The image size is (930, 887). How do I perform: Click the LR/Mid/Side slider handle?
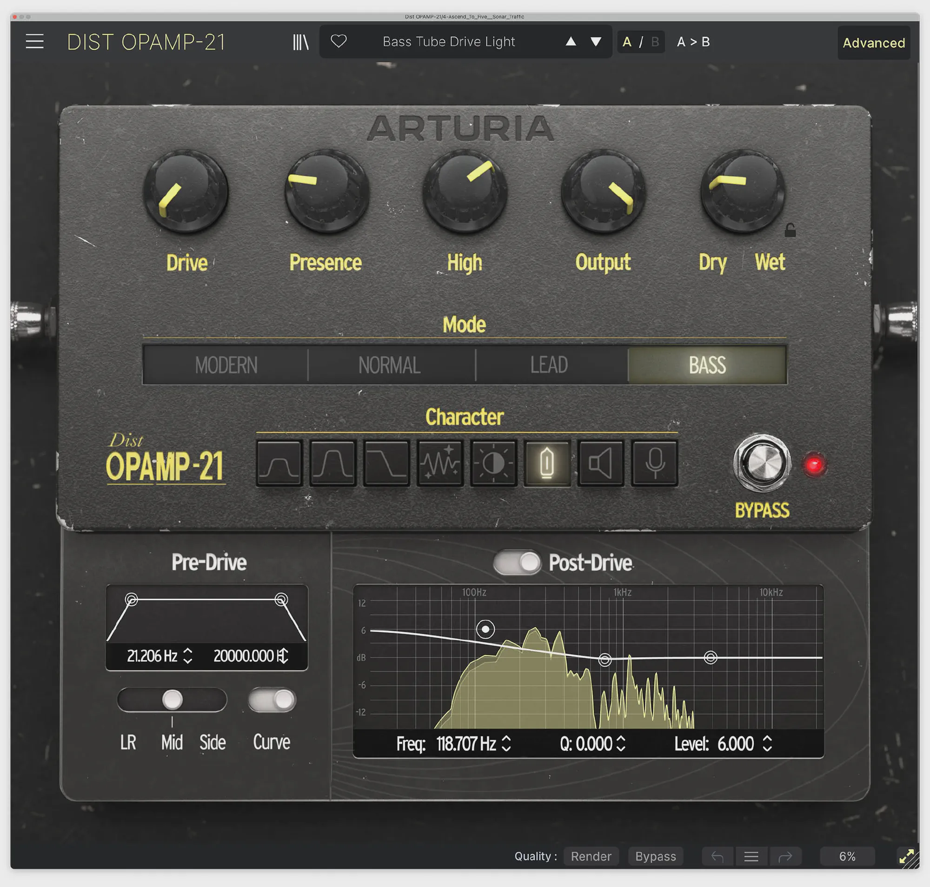tap(172, 700)
